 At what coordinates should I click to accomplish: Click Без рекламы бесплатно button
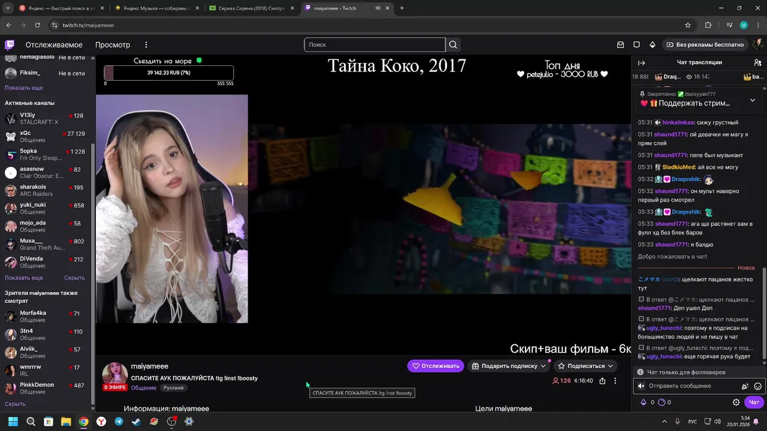pyautogui.click(x=705, y=45)
